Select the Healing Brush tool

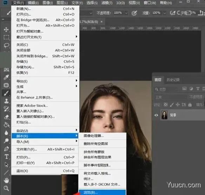click(x=6, y=85)
